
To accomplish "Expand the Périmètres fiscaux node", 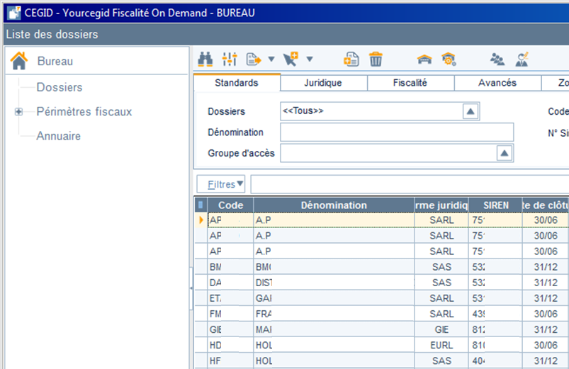I will pyautogui.click(x=18, y=112).
